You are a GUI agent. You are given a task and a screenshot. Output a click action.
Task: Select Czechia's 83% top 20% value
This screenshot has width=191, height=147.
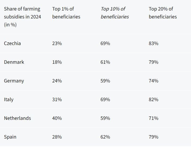[153, 43]
